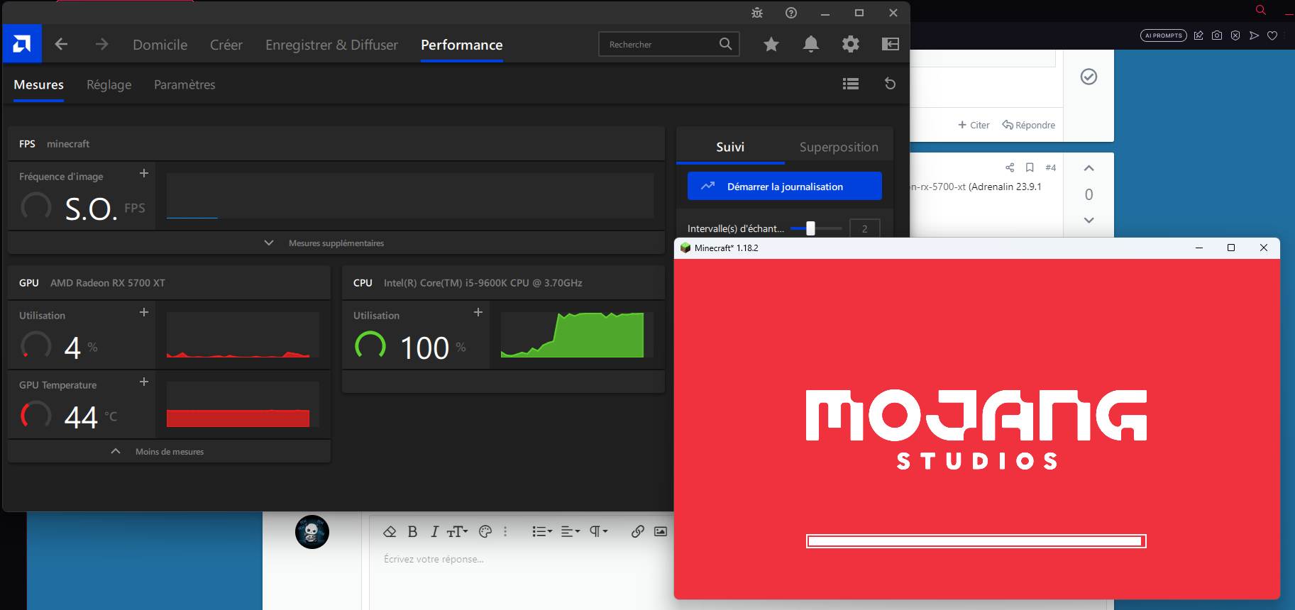Go back with the left arrow
Image resolution: width=1295 pixels, height=610 pixels.
[x=61, y=44]
